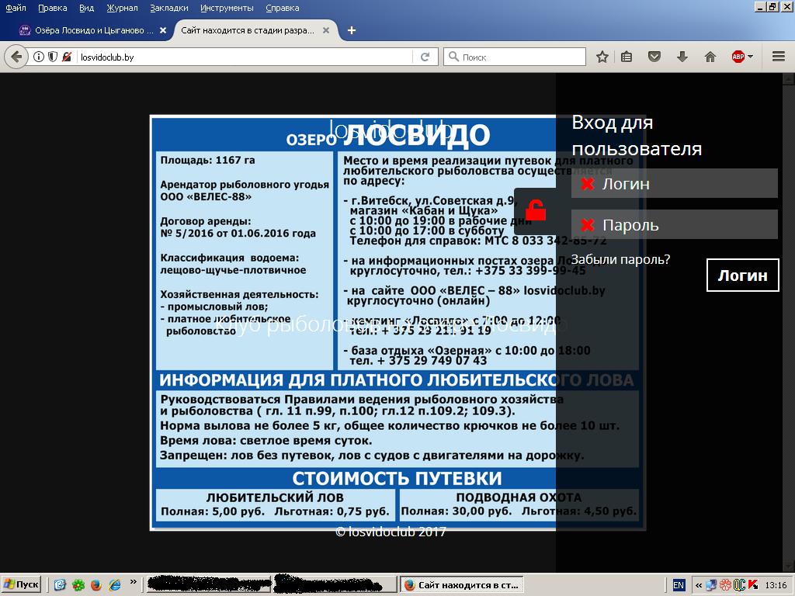Click the Adblock Plus icon
This screenshot has height=596, width=795.
tap(738, 57)
